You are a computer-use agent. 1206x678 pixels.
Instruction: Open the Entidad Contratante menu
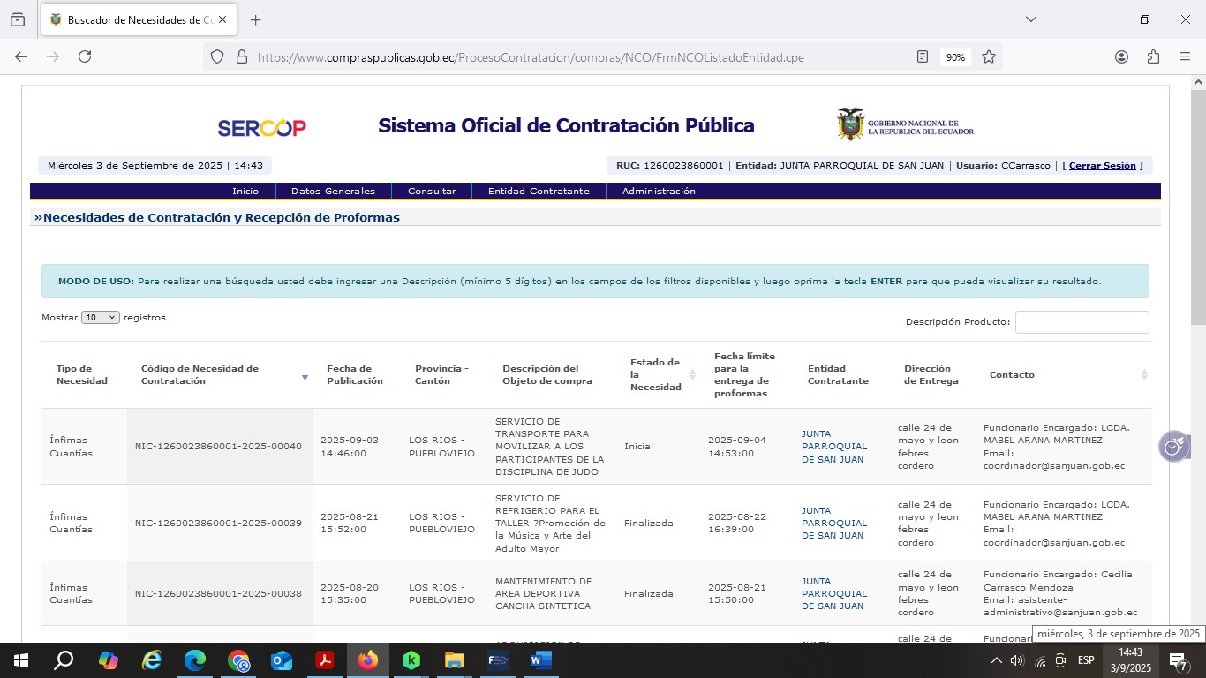click(x=539, y=191)
